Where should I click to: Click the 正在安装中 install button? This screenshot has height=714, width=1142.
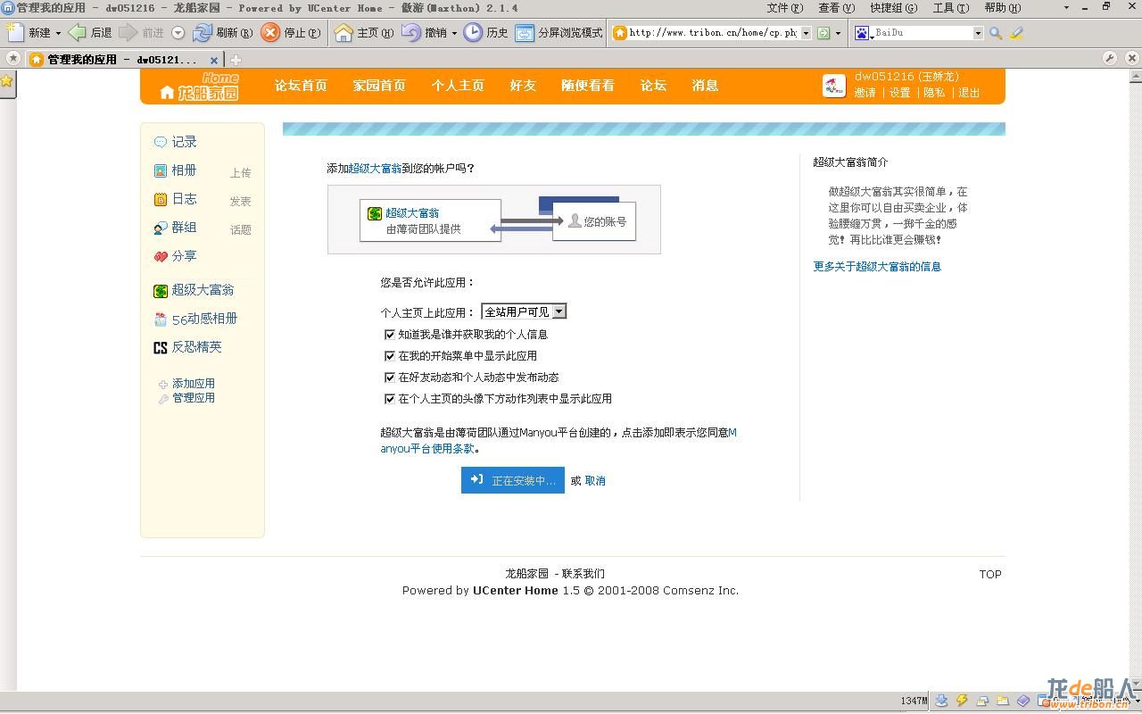[513, 480]
